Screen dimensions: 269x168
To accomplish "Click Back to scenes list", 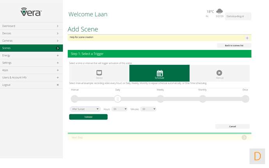I will pos(234,46).
